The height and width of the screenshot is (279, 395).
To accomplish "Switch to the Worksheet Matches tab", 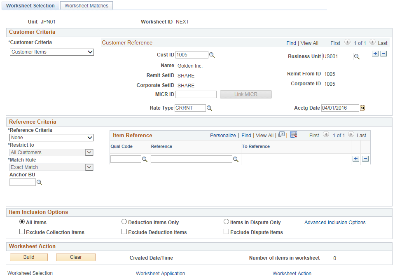I will pos(86,5).
